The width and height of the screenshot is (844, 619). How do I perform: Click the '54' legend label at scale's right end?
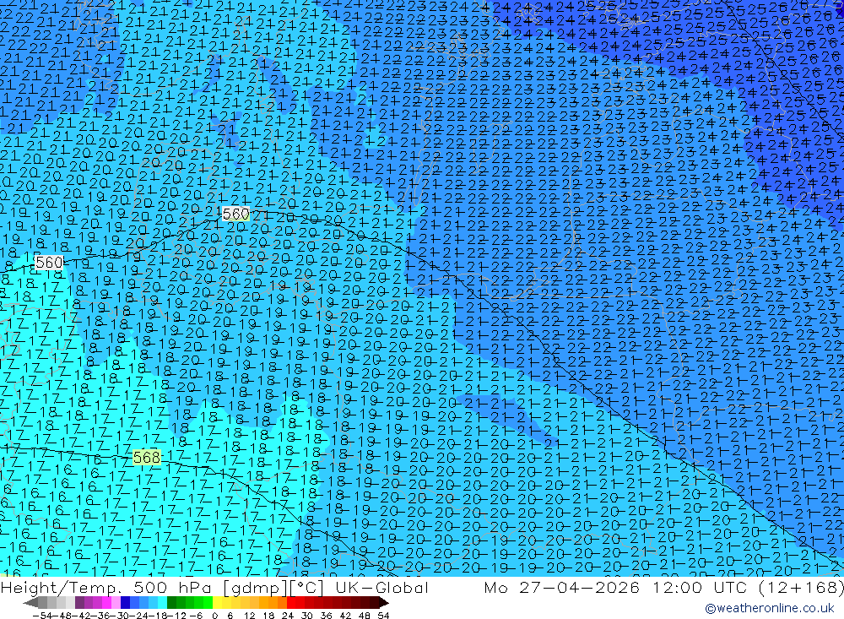point(383,616)
